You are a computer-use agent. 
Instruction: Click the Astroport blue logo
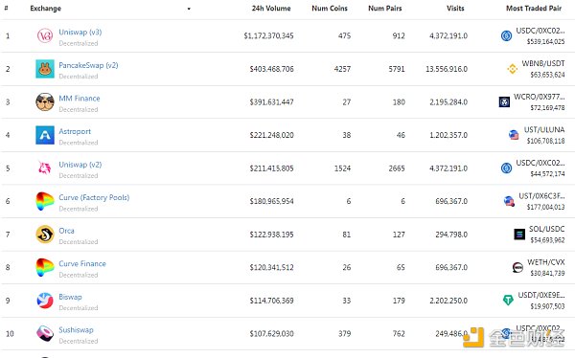coord(45,135)
